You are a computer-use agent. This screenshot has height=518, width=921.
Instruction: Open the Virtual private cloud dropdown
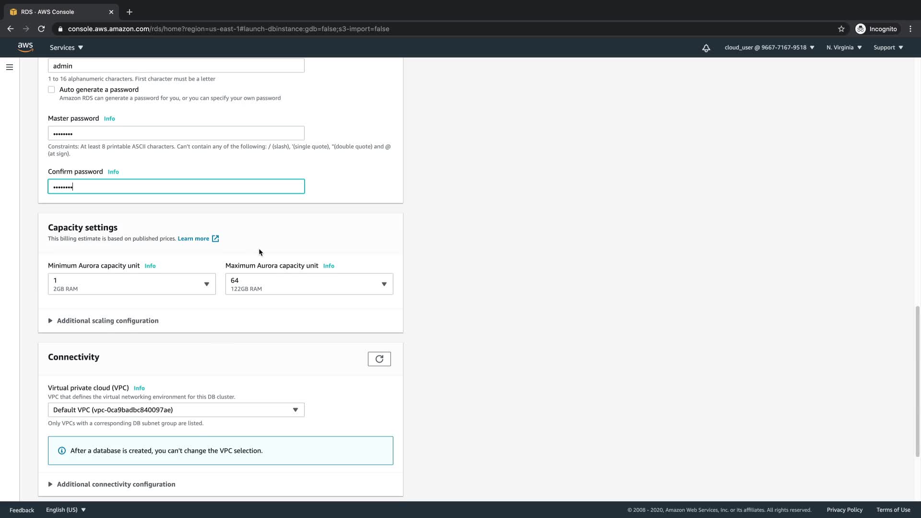[176, 410]
